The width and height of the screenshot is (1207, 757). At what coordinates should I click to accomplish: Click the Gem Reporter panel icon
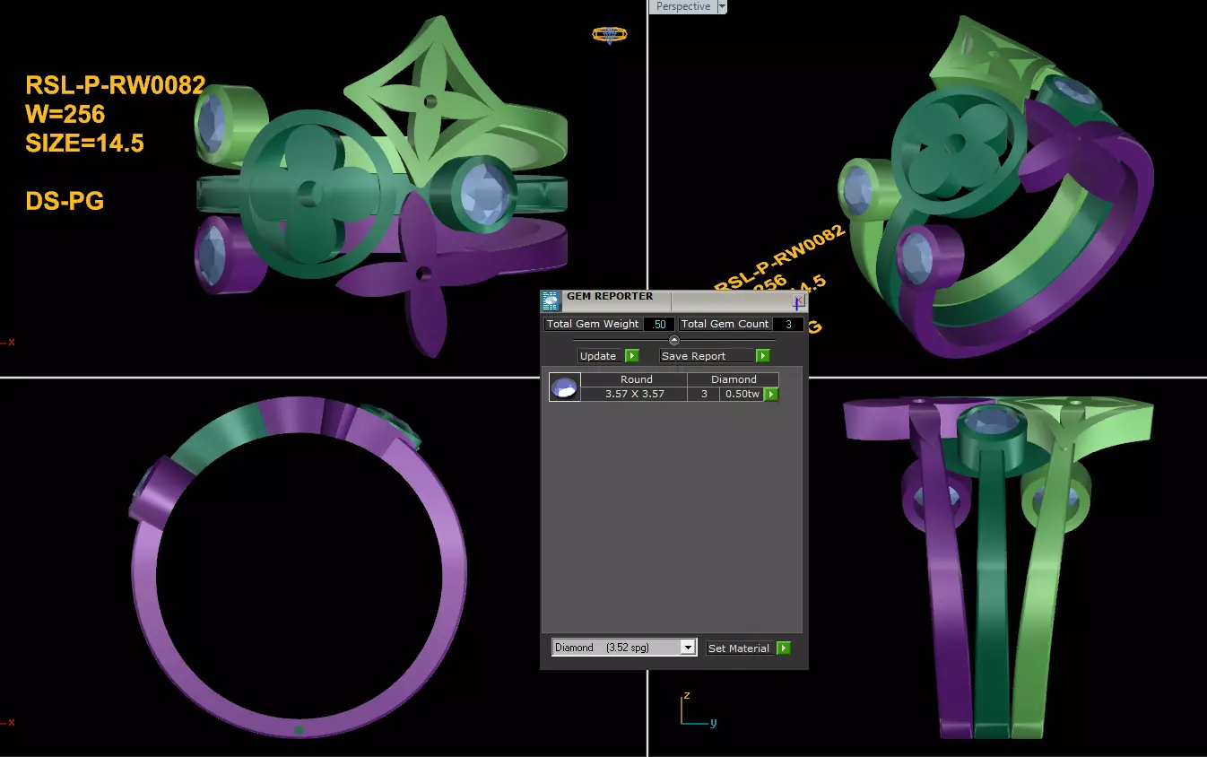(x=551, y=300)
